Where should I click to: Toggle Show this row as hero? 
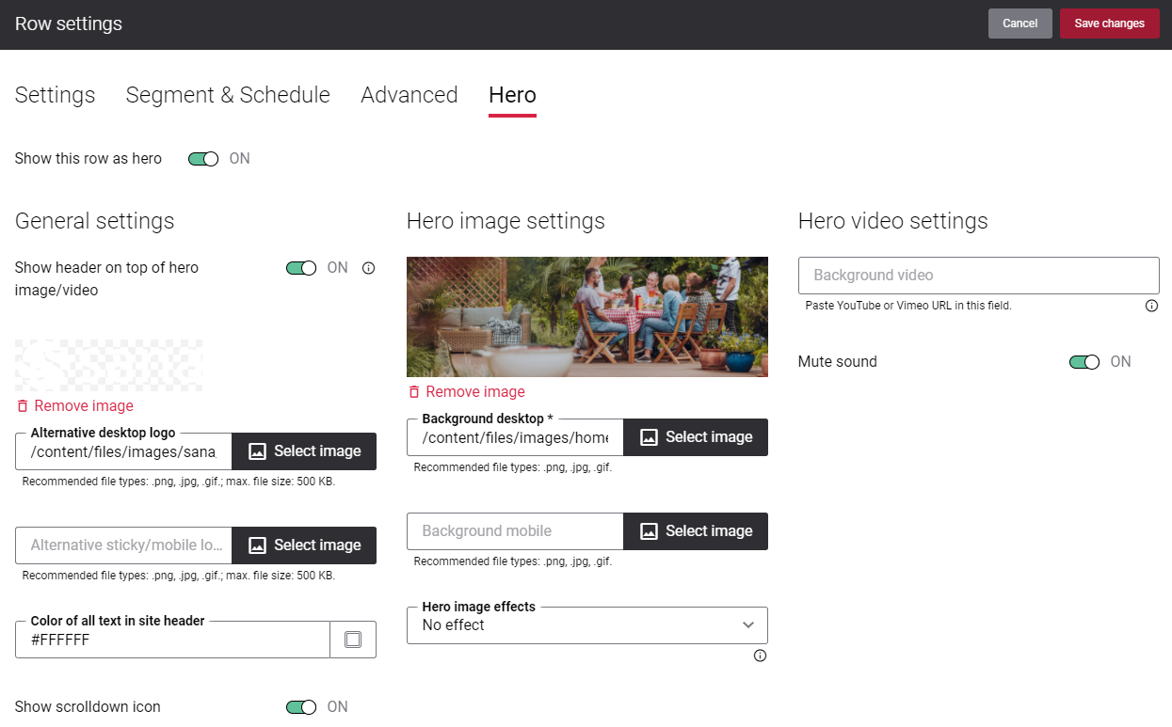click(203, 159)
